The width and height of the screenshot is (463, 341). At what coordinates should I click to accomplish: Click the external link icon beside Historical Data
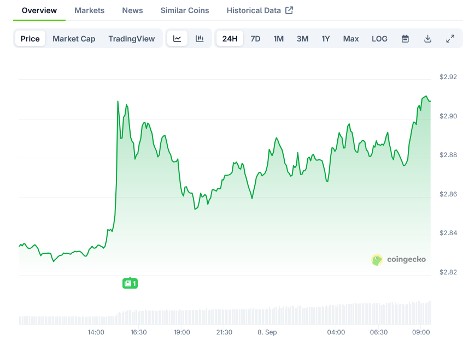(289, 10)
